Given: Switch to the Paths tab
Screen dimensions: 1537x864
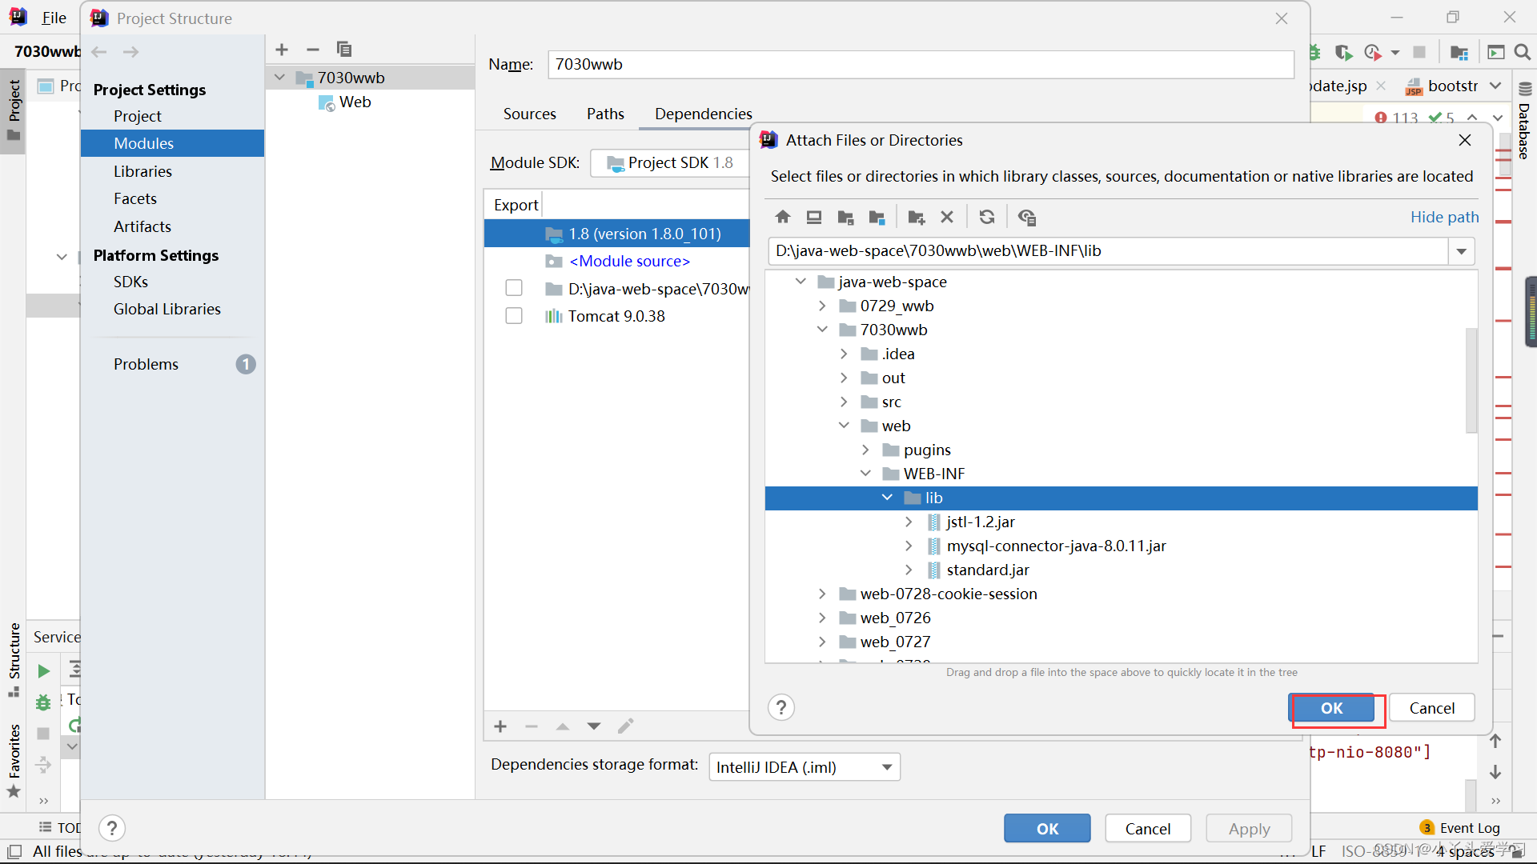Looking at the screenshot, I should tap(605, 114).
